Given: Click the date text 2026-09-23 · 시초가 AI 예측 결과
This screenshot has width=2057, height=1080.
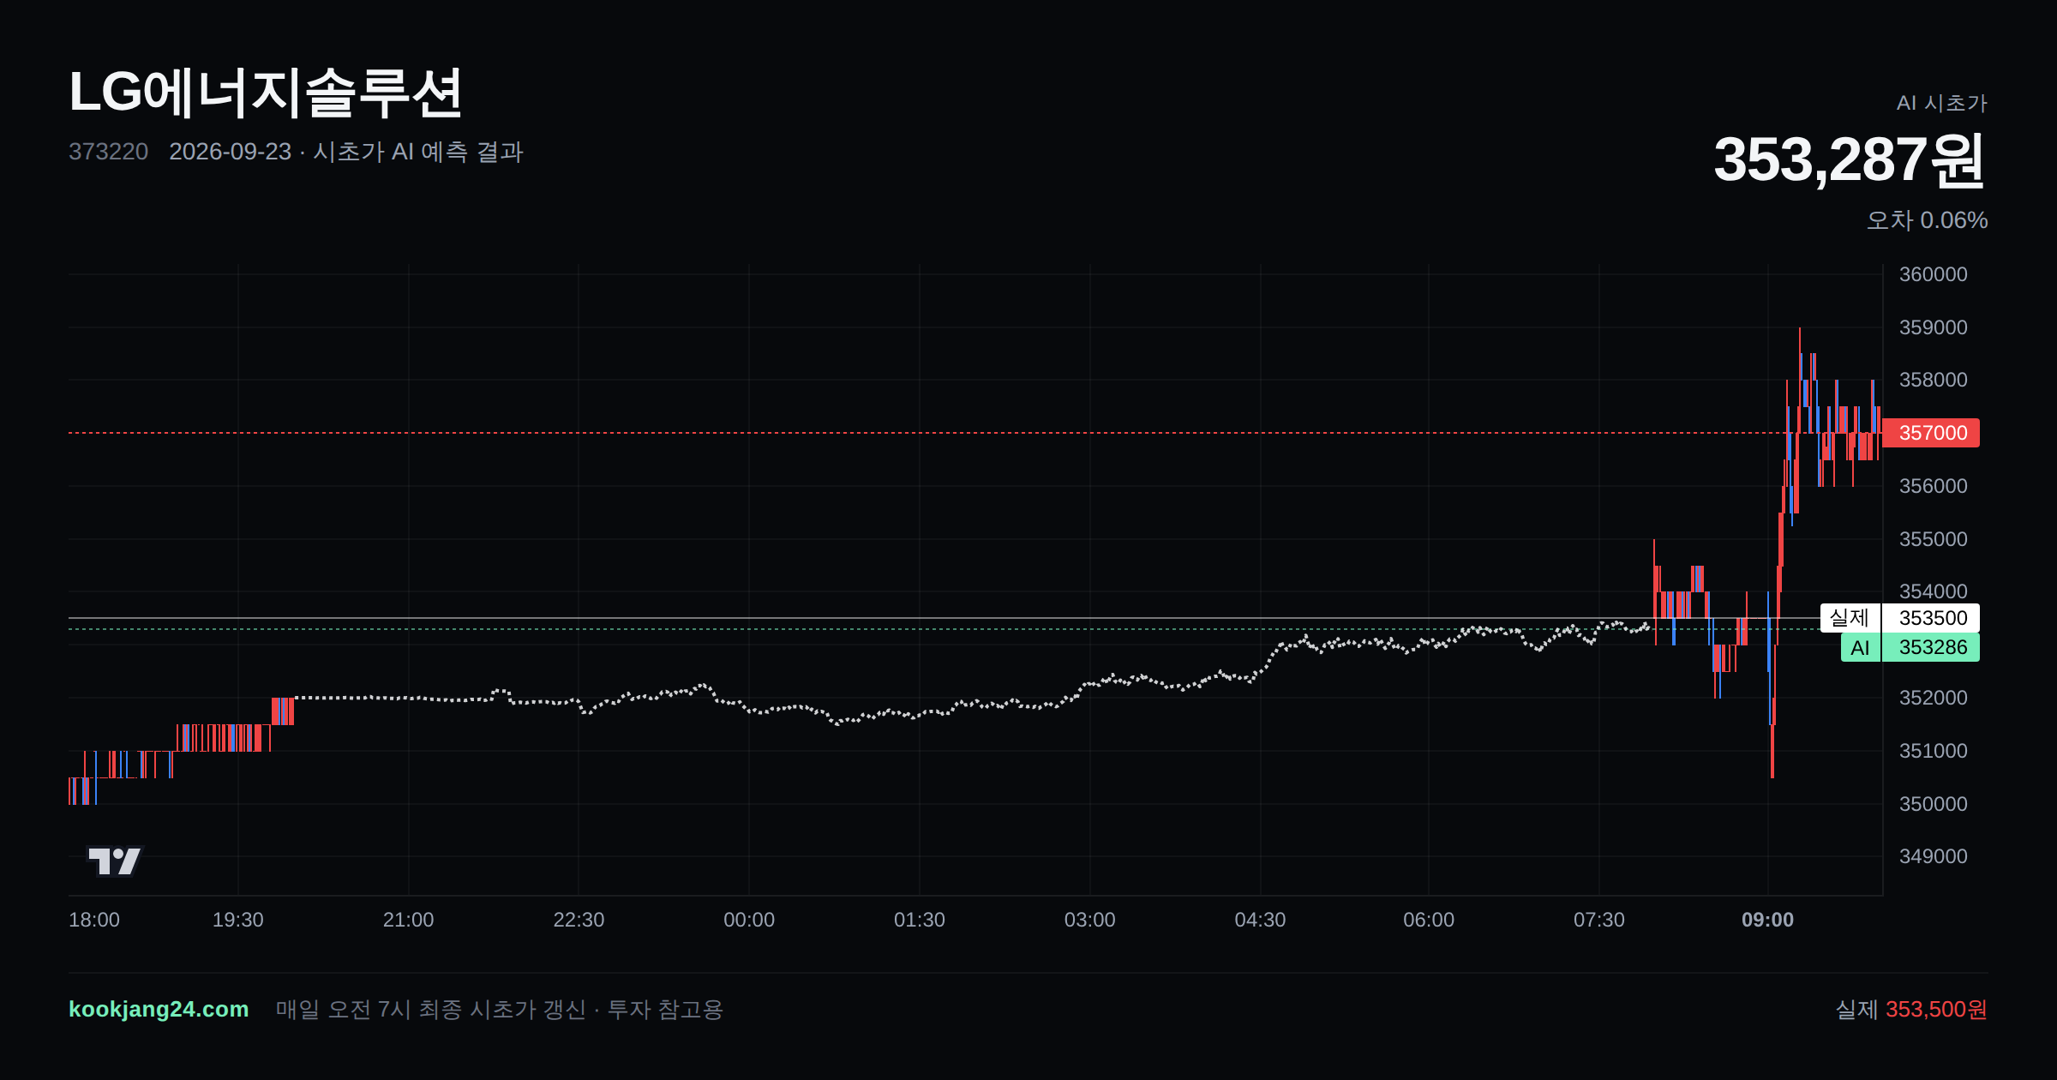Looking at the screenshot, I should 346,152.
